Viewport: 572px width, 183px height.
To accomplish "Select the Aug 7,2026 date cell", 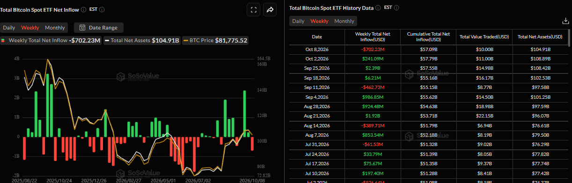I will [317, 135].
